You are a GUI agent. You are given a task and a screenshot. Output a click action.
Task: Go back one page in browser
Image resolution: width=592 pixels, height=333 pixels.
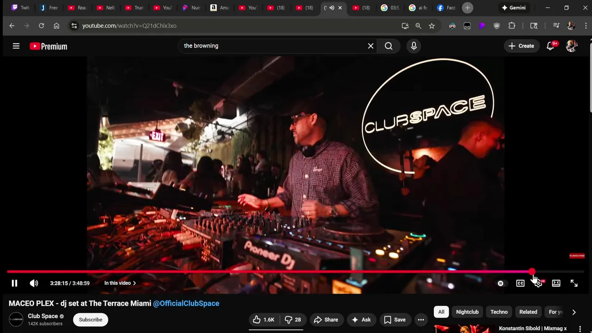pos(12,26)
